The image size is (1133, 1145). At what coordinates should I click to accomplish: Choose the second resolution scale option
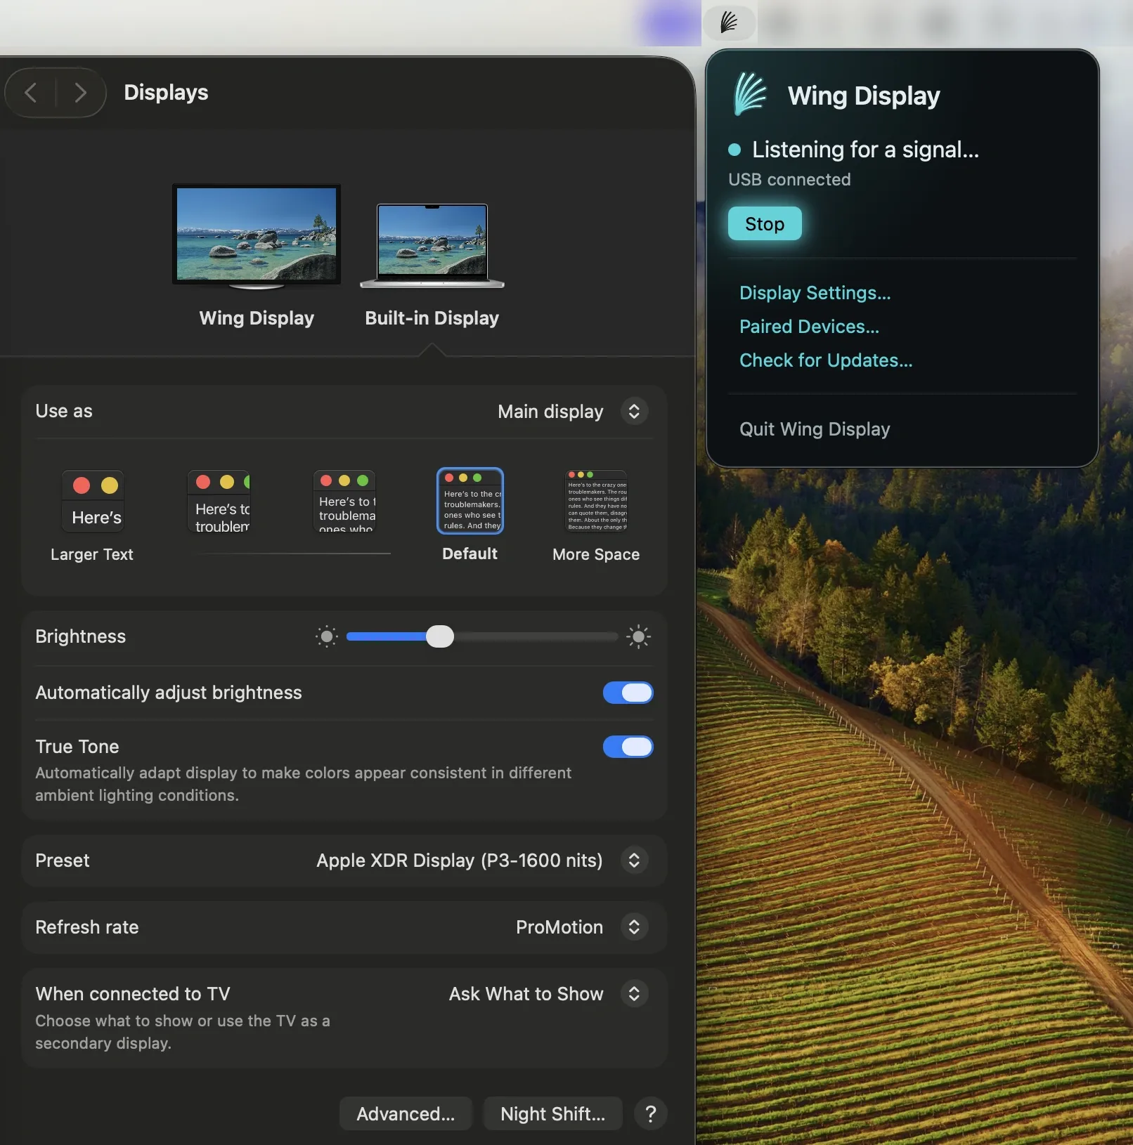coord(219,502)
